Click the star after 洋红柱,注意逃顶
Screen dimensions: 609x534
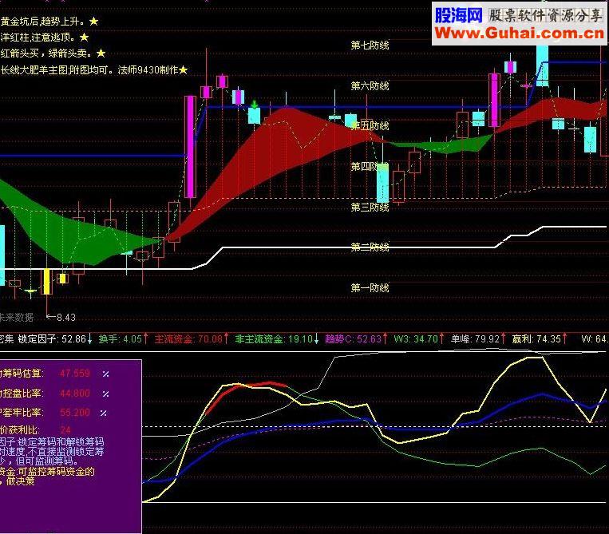point(85,38)
